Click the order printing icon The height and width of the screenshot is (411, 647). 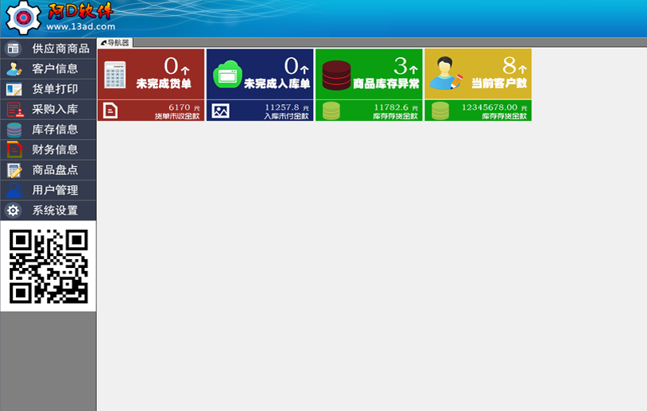[x=14, y=89]
